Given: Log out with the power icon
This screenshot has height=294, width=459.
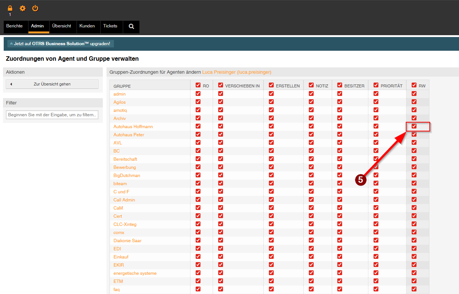Looking at the screenshot, I should click(x=35, y=8).
